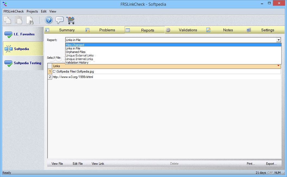Click the Softpedia Testing project icon
The image size is (287, 177).
pos(8,63)
